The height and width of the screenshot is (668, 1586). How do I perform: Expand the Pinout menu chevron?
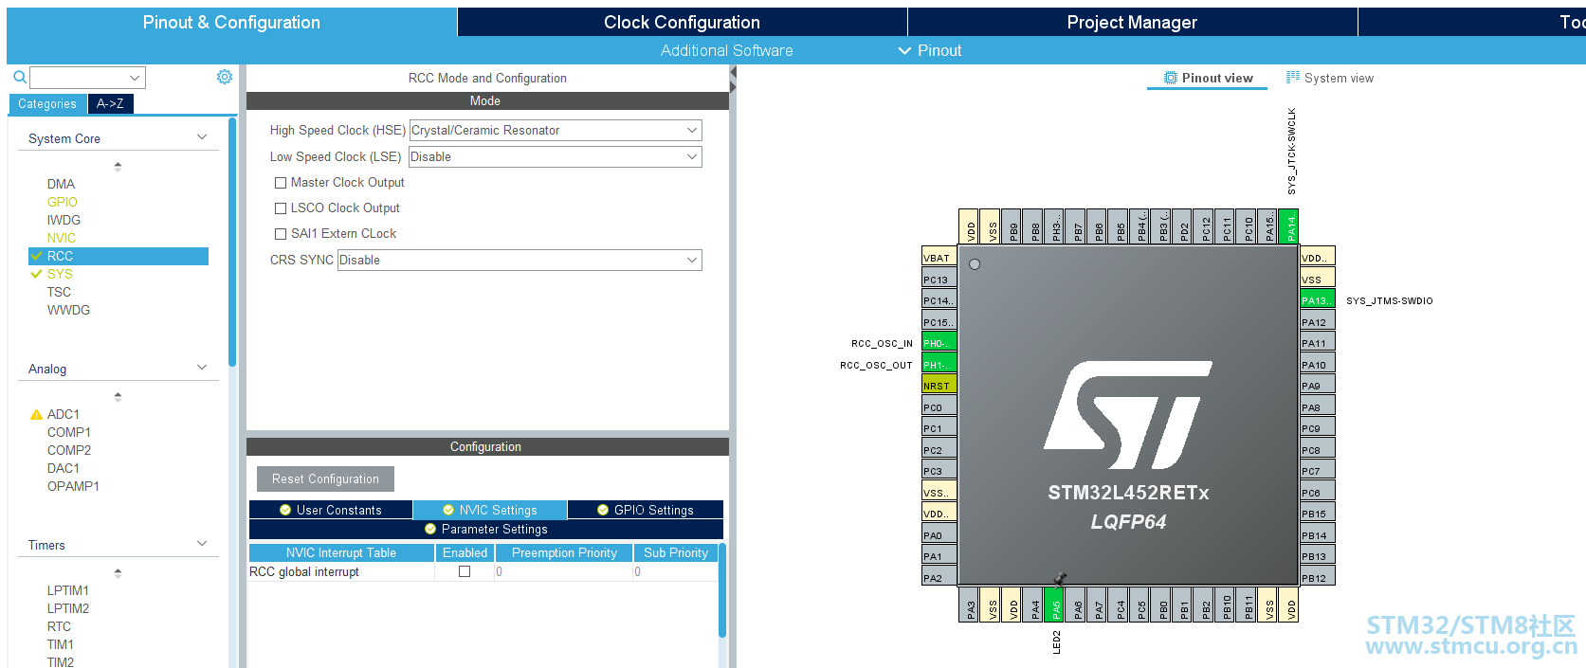pos(904,50)
